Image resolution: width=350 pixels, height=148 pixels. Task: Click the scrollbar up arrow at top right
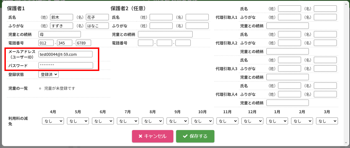click(346, 3)
